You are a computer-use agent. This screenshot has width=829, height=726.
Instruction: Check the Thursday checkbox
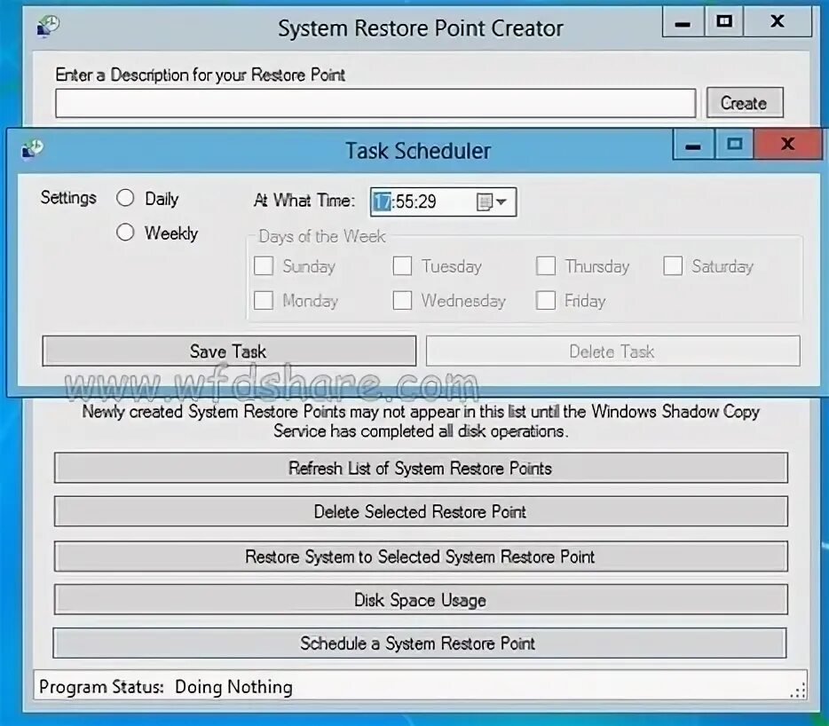pyautogui.click(x=546, y=266)
